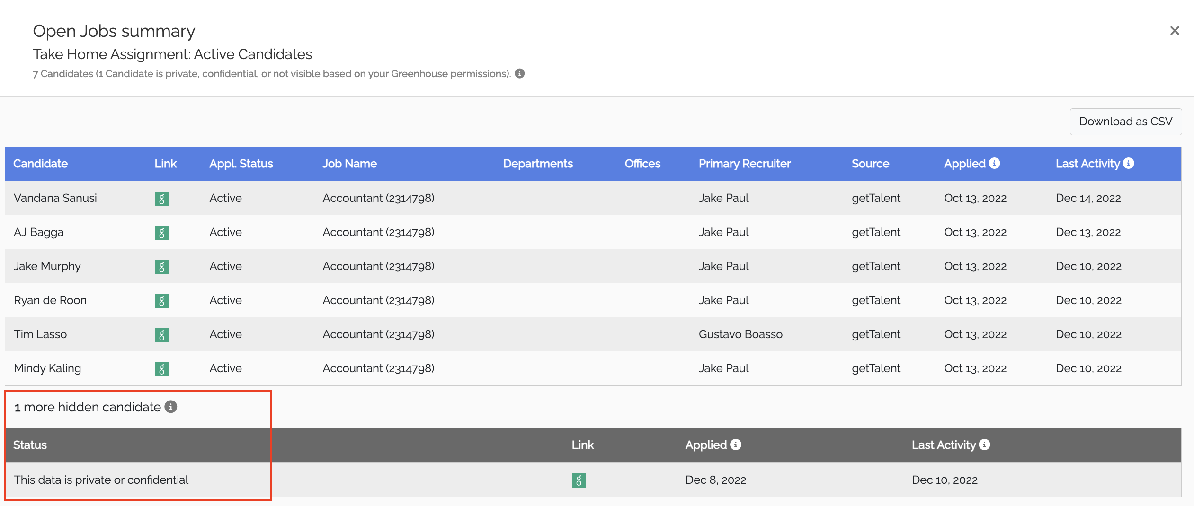
Task: Open Greenhouse link icon for AJ Bagga
Action: (x=161, y=233)
